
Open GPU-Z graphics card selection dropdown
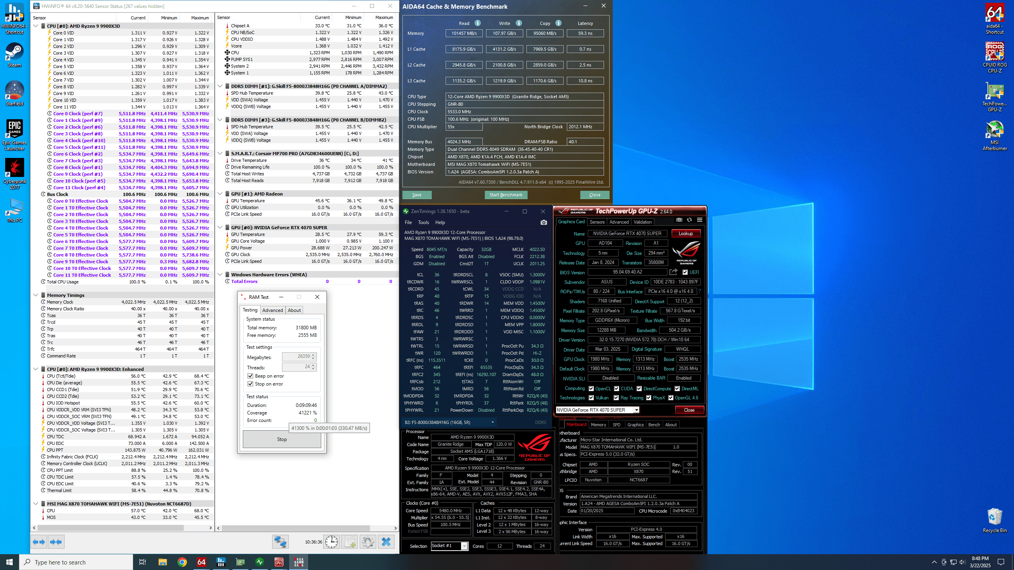(x=637, y=410)
